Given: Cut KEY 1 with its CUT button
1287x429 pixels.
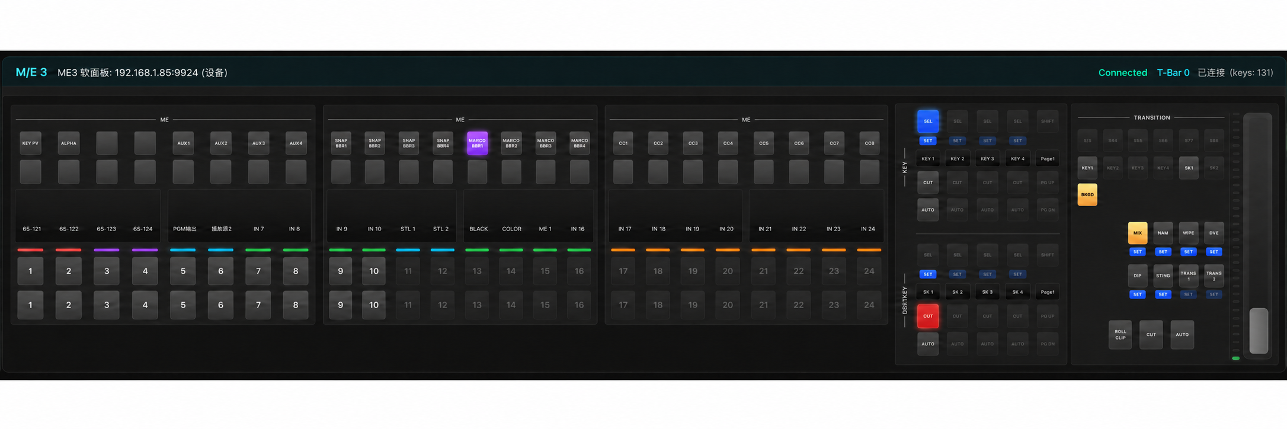Looking at the screenshot, I should point(928,183).
